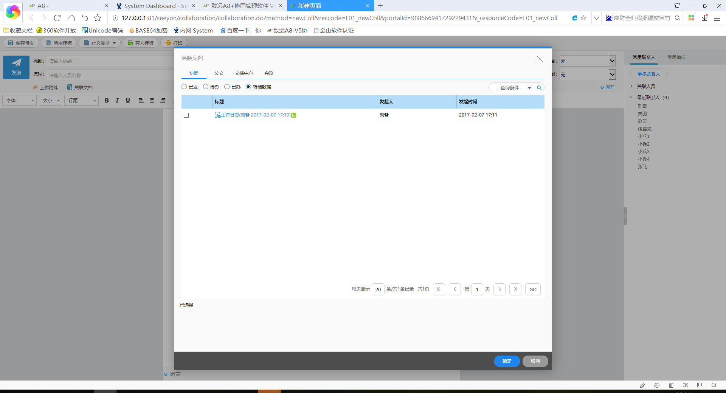
Task: Switch to the 常用模板 tab
Action: (676, 57)
